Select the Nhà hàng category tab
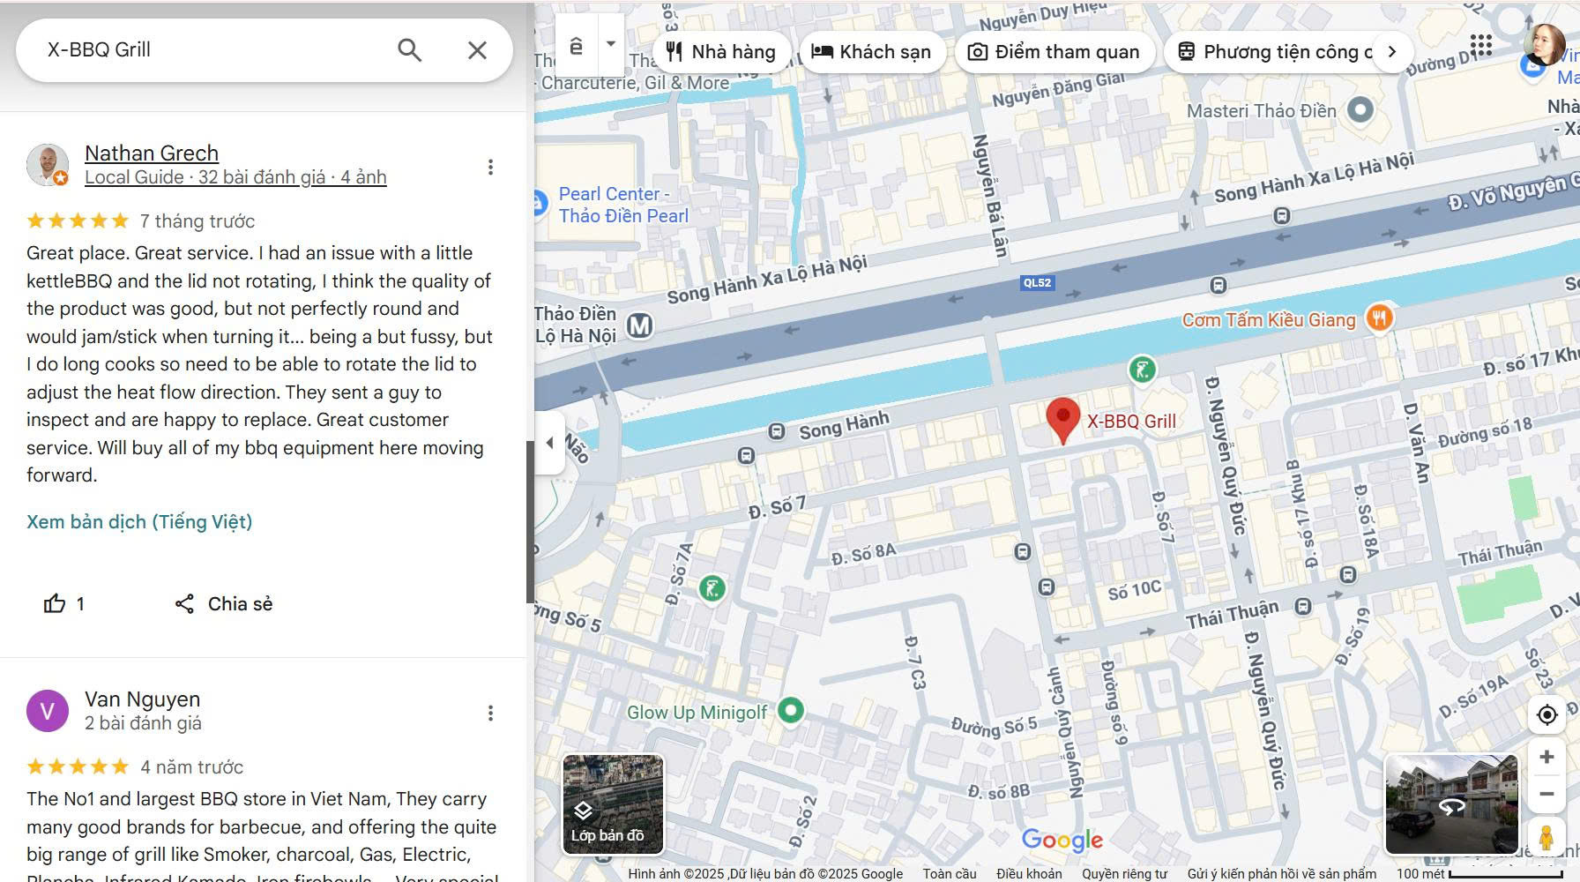1580x882 pixels. point(721,51)
